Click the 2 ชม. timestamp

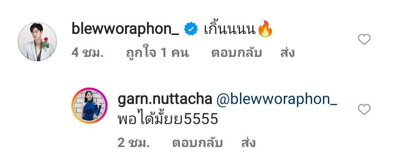pyautogui.click(x=133, y=143)
